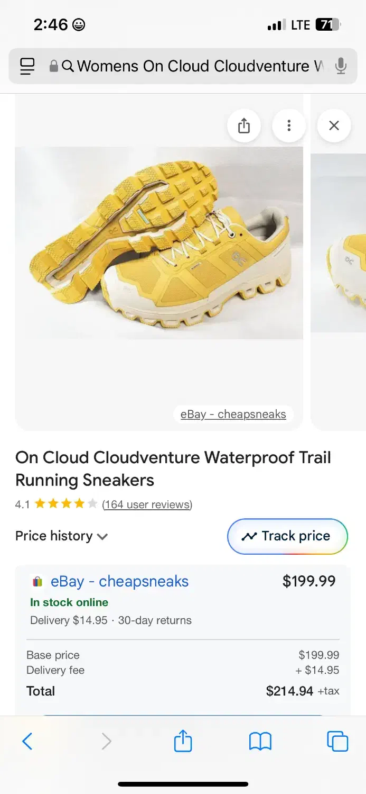This screenshot has height=794, width=366.
Task: Tap the eBay - cheapsneaks image source label
Action: point(233,414)
